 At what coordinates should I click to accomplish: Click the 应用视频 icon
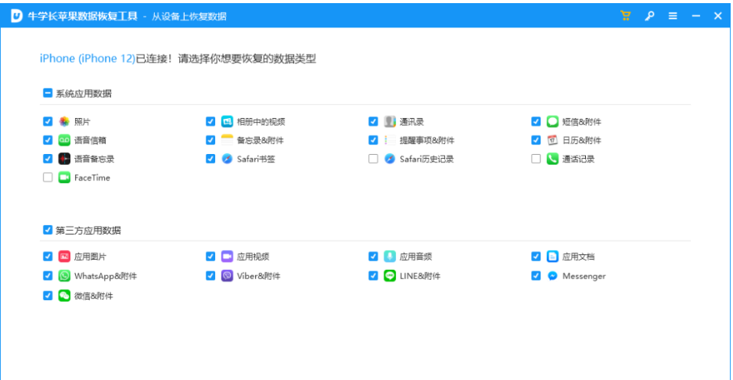227,256
